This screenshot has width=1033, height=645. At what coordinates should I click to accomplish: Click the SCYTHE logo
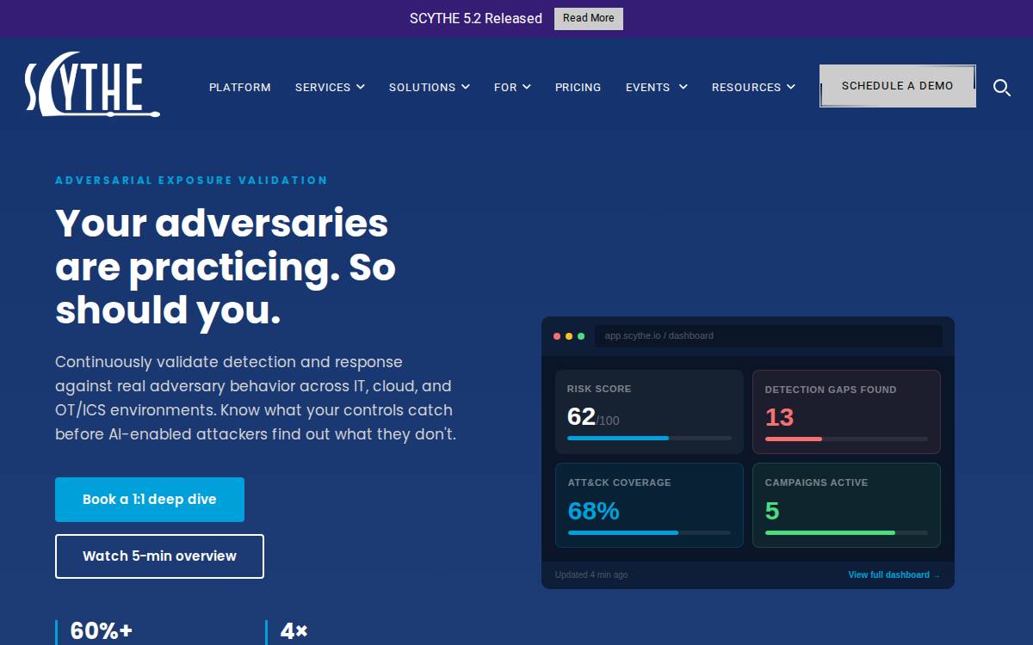pyautogui.click(x=92, y=84)
